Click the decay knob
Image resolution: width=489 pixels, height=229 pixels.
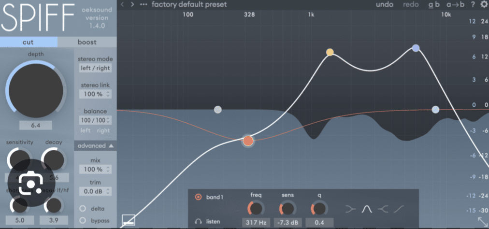54,159
